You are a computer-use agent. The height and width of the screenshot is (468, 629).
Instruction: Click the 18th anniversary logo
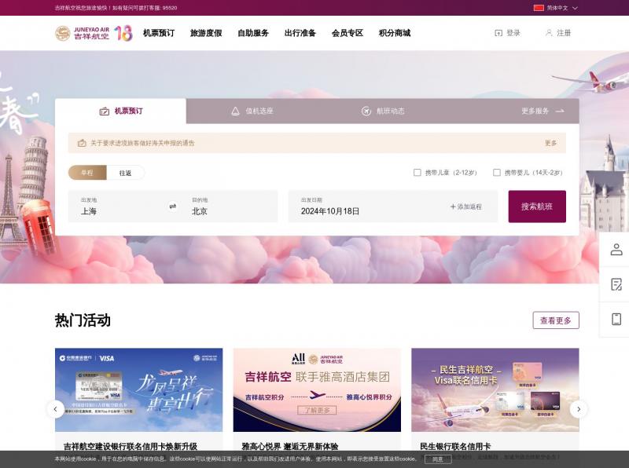pos(123,33)
